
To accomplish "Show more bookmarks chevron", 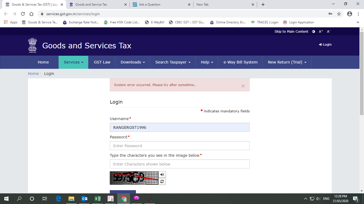I will [x=358, y=22].
